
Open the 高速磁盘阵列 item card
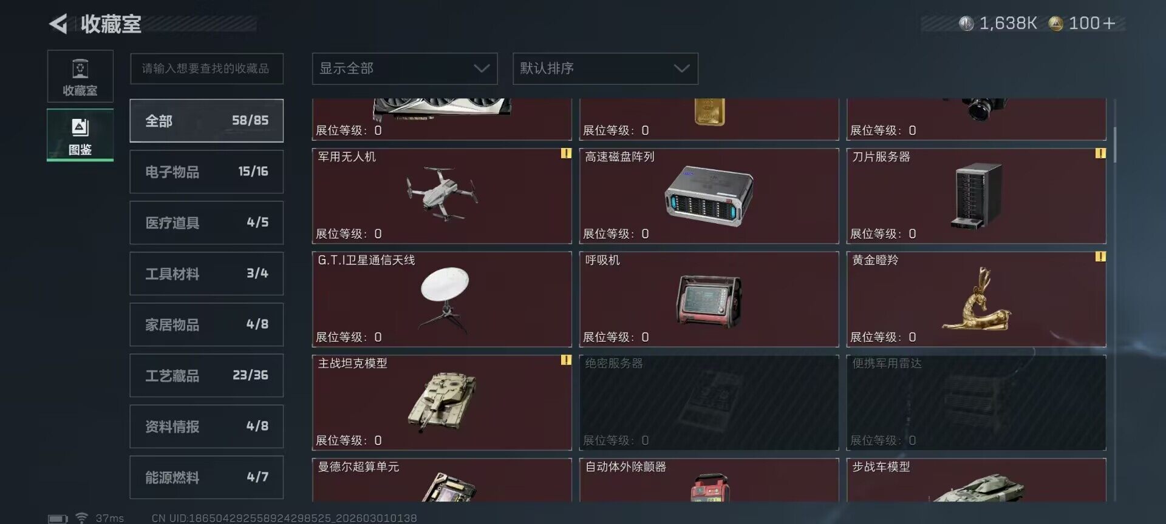click(x=709, y=195)
